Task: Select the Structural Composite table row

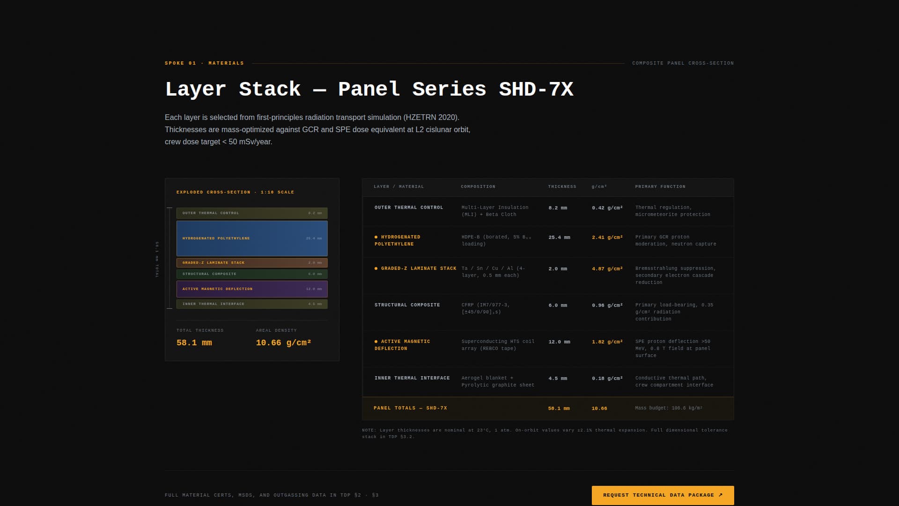Action: coord(548,312)
